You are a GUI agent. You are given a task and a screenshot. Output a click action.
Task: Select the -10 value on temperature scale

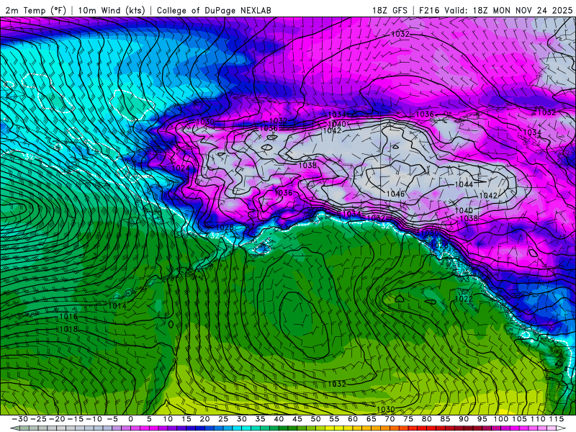point(94,419)
